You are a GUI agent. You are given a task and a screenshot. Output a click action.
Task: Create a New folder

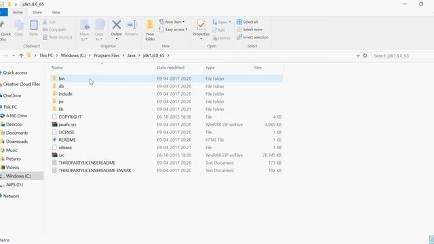(x=150, y=30)
